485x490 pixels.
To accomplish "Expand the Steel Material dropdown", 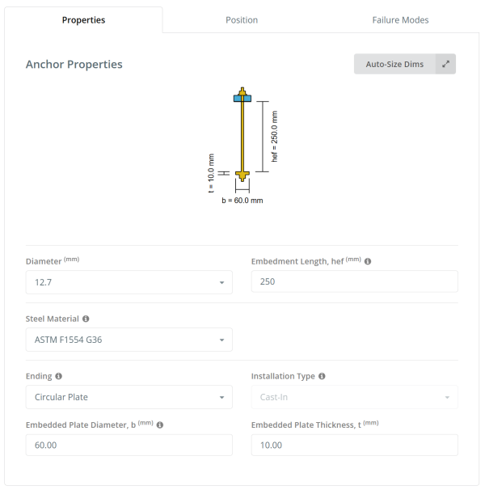I will pos(129,340).
